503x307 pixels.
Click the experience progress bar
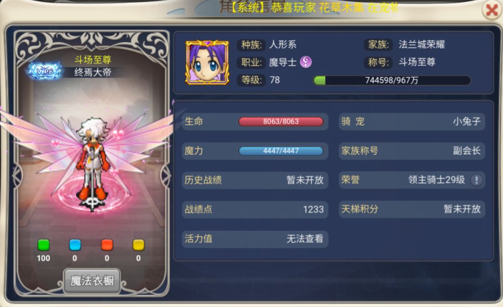pos(392,80)
